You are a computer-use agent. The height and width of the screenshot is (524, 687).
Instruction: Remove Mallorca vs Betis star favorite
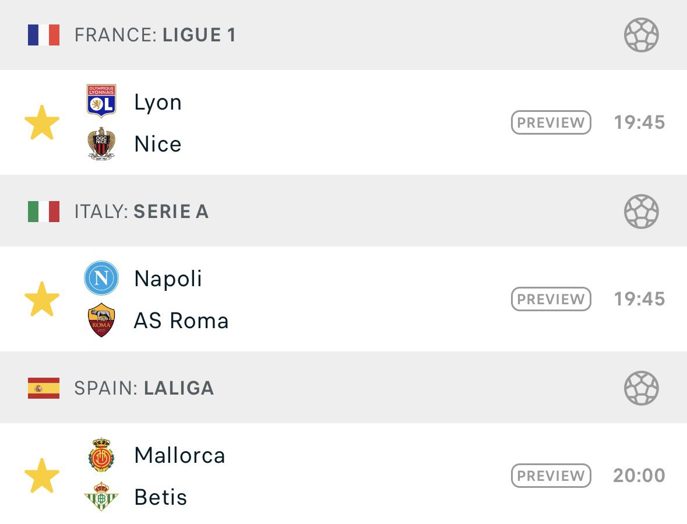tap(42, 476)
